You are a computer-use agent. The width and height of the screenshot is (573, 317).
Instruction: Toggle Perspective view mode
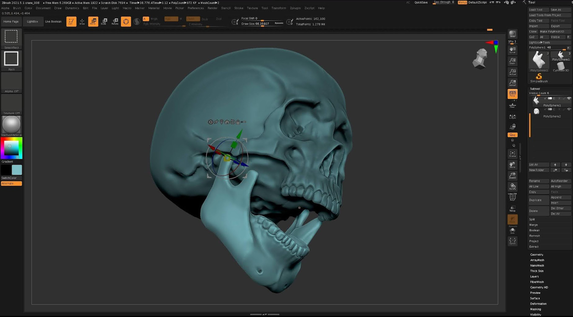tap(512, 94)
